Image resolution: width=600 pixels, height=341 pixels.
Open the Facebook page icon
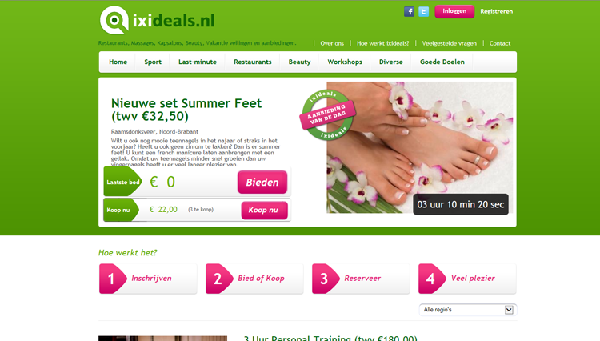click(x=409, y=11)
